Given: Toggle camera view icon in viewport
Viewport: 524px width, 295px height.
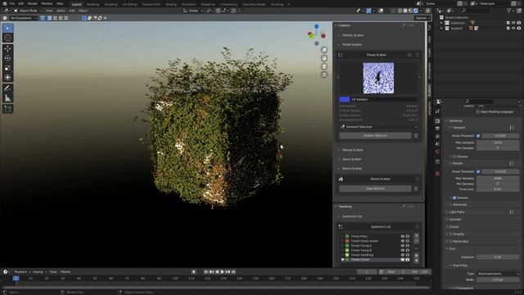Looking at the screenshot, I should point(324,66).
